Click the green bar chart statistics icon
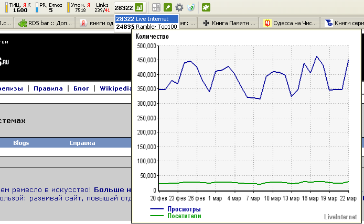 [x=139, y=8]
